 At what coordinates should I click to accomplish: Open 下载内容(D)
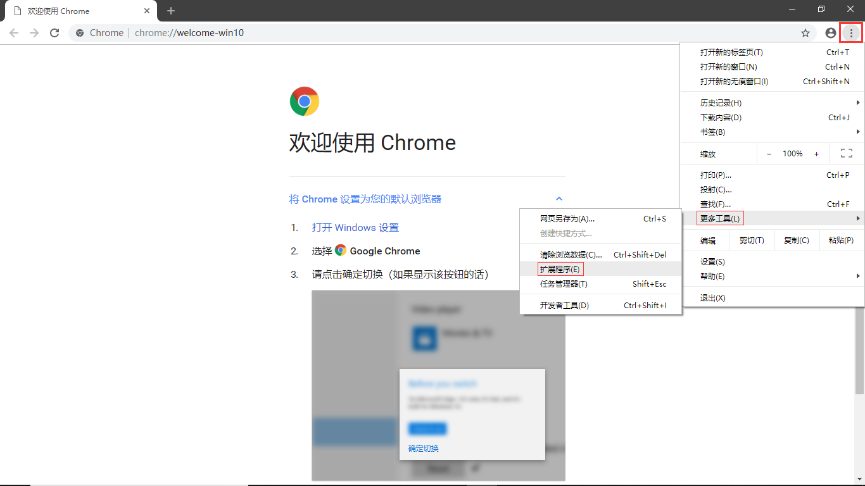772,117
